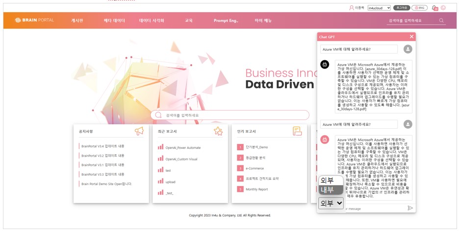The image size is (459, 232).
Task: Click rank 5 badge for Monthly Report
Action: coord(240,189)
